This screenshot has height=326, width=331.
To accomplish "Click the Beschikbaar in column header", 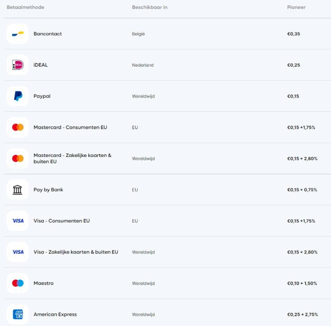I will click(149, 7).
